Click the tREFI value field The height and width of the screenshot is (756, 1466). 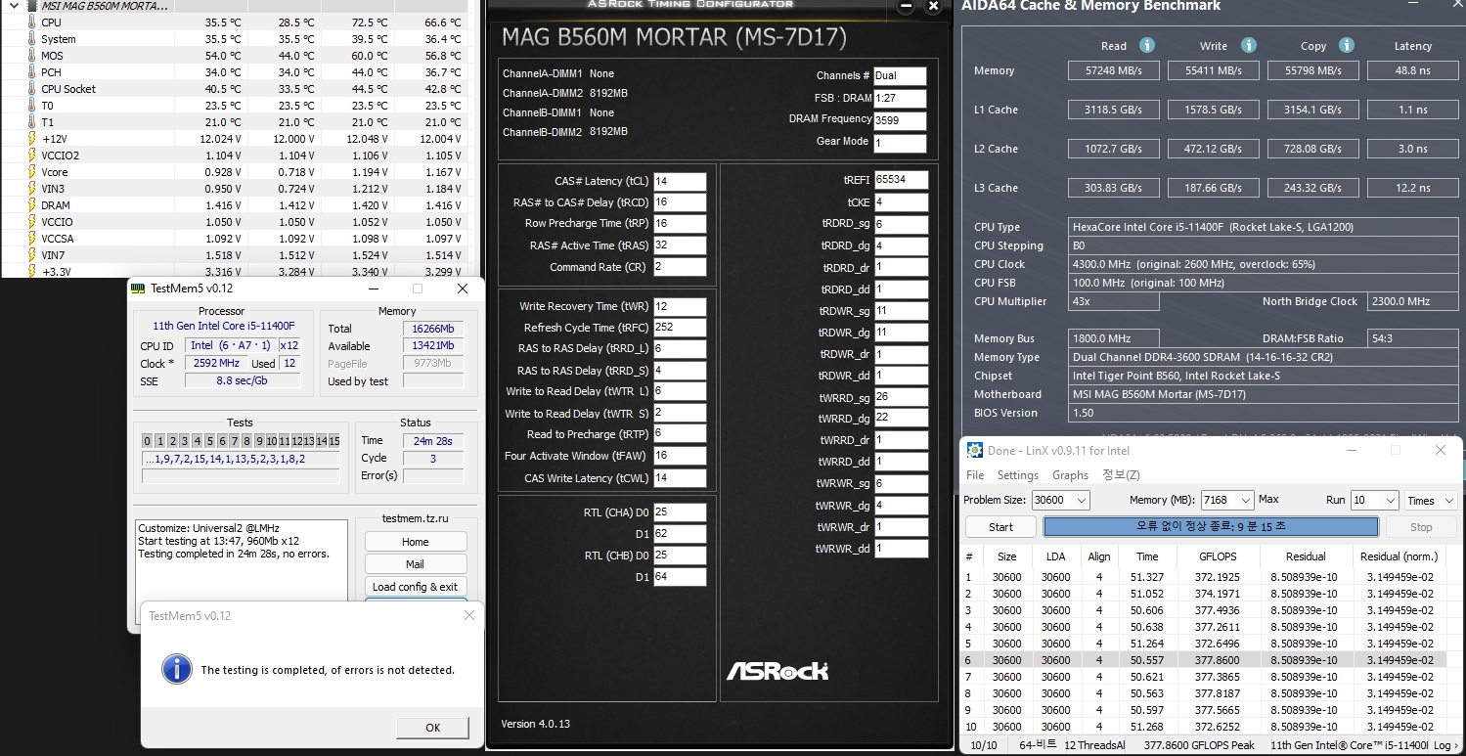[x=902, y=179]
